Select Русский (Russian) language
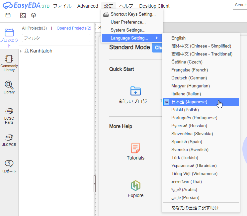The height and width of the screenshot is (216, 247). (x=201, y=126)
